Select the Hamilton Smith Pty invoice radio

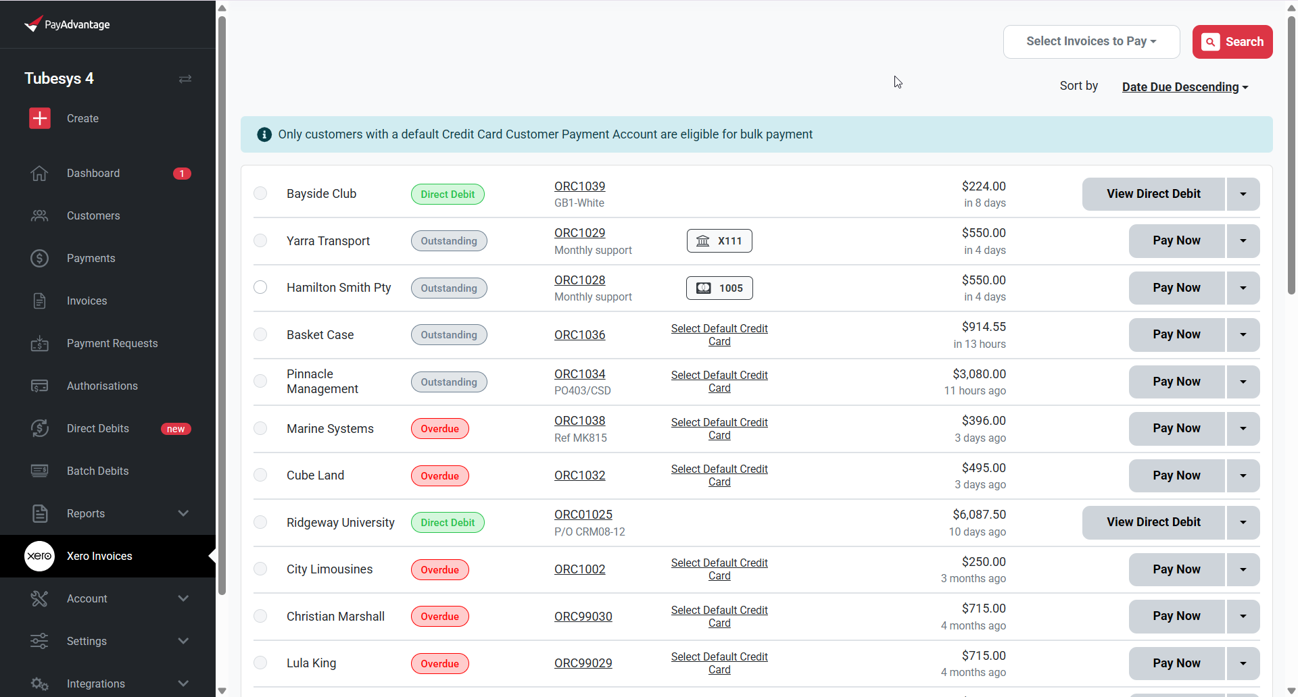click(260, 287)
